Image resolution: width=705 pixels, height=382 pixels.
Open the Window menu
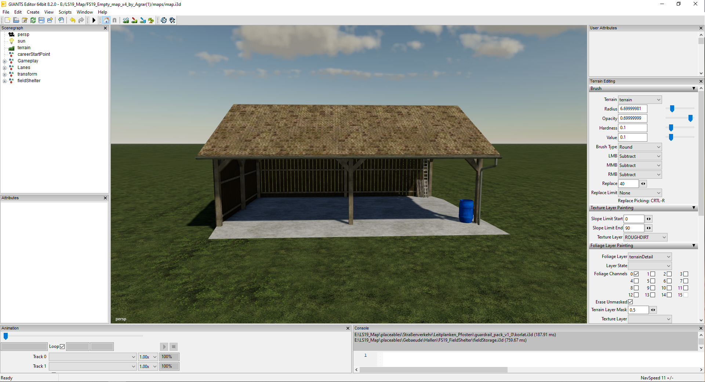[x=85, y=12]
